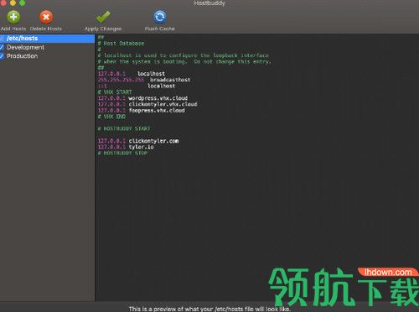Click the '# Host Database' comment line
Viewport: 419px width, 312px height.
(121, 44)
